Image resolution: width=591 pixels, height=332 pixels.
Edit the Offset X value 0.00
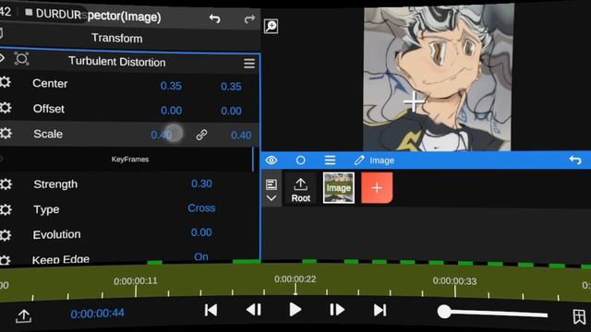tap(171, 111)
